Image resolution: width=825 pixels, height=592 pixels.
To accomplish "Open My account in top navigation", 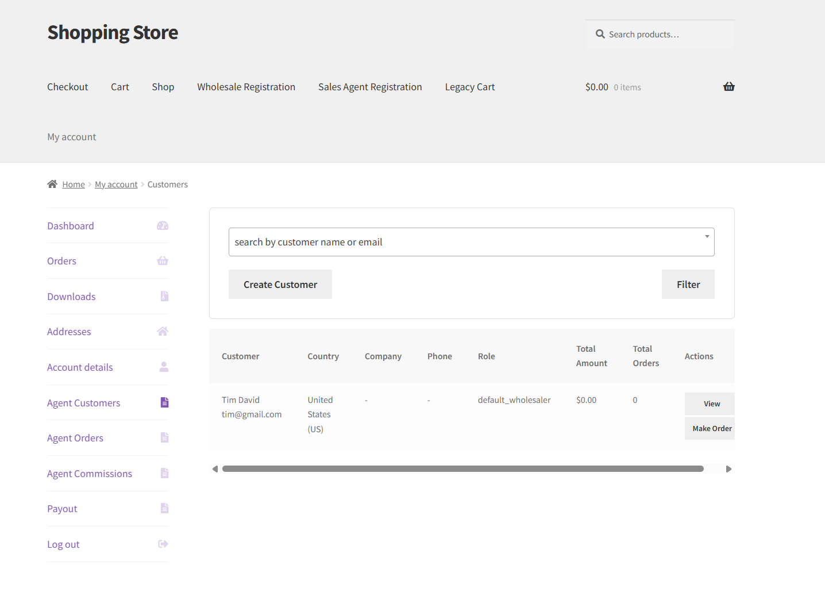I will coord(72,137).
